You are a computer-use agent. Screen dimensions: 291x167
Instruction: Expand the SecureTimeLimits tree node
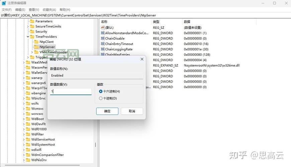click(x=28, y=26)
